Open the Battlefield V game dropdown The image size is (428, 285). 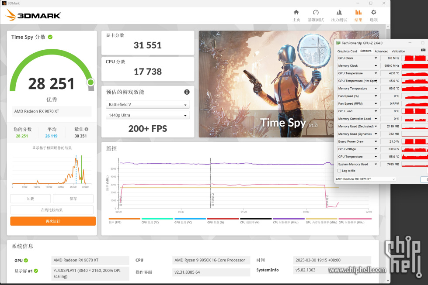coord(148,104)
